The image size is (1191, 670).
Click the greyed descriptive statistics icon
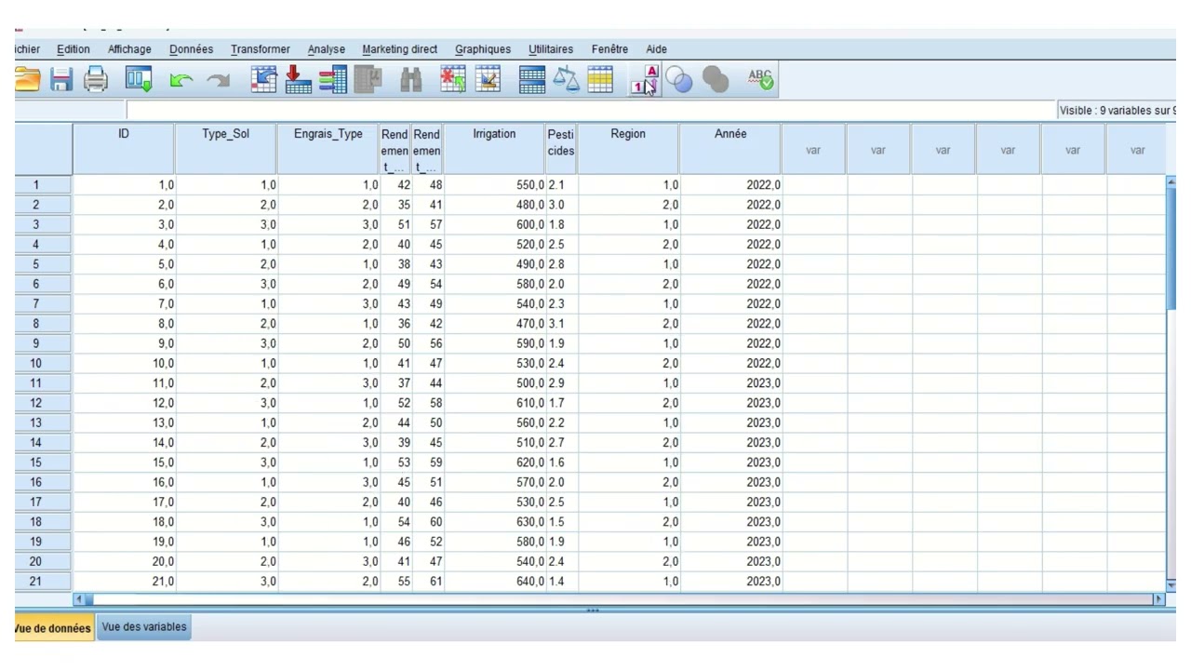[368, 81]
